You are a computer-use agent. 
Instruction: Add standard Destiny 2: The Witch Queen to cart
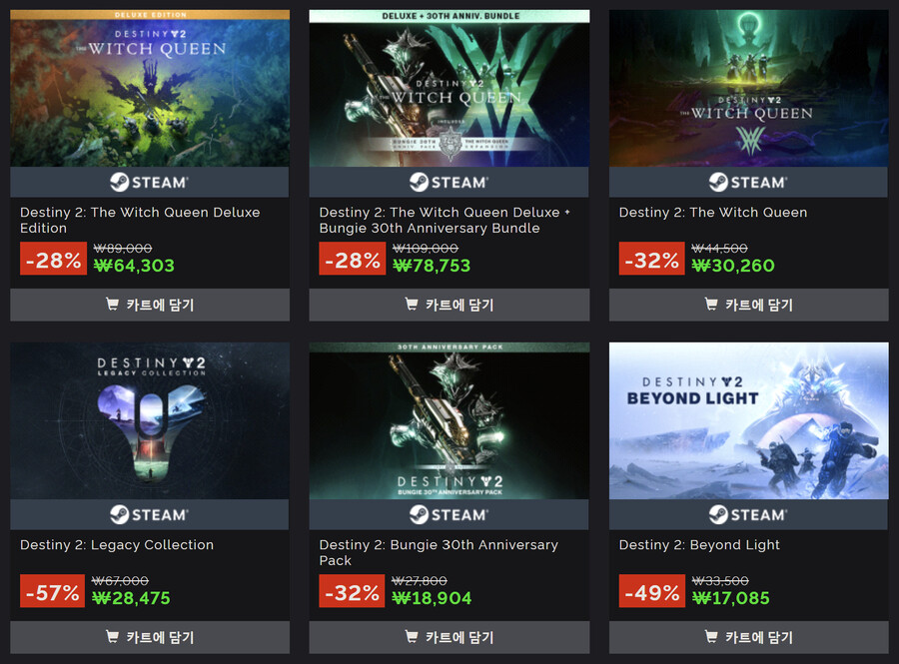click(749, 305)
